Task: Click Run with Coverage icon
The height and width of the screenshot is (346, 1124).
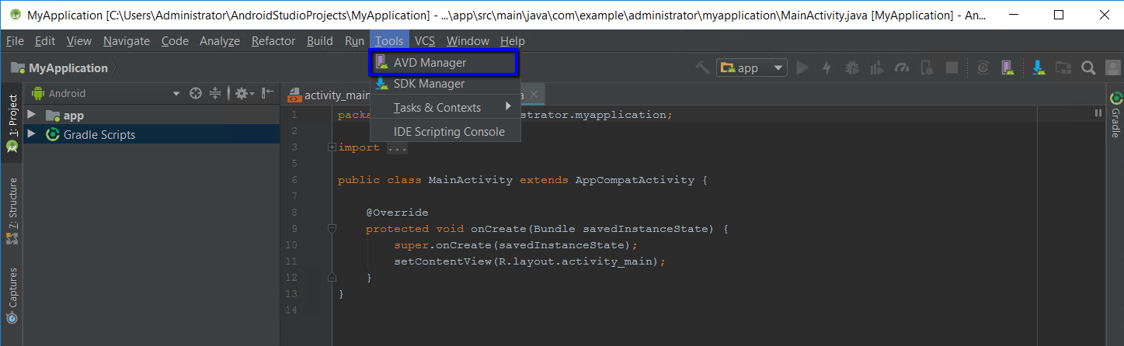Action: (x=877, y=67)
